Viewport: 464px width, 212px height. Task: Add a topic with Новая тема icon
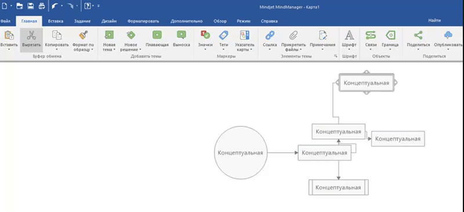(109, 35)
